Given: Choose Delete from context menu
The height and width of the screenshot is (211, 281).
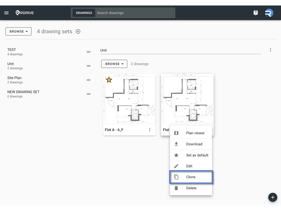Looking at the screenshot, I should [x=191, y=188].
